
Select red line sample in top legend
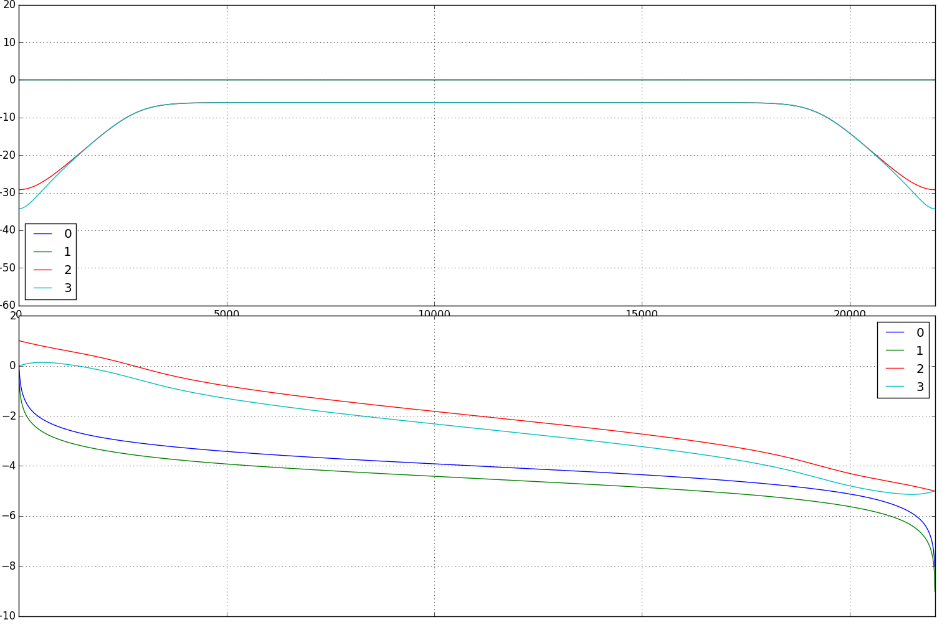[42, 270]
